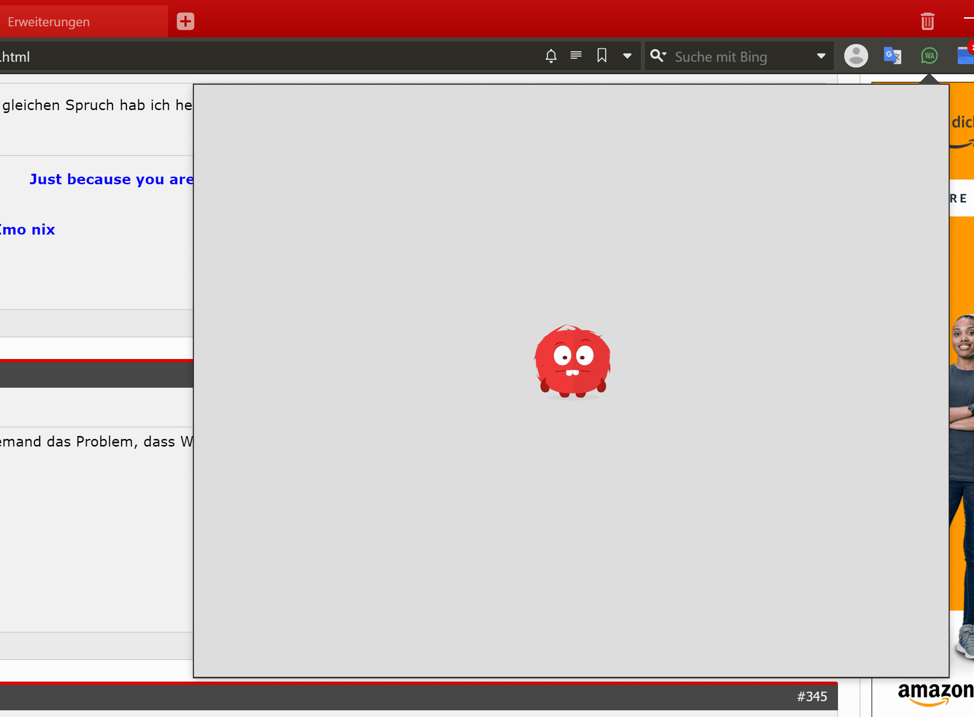
Task: Open the Just because you are link
Action: [x=111, y=179]
